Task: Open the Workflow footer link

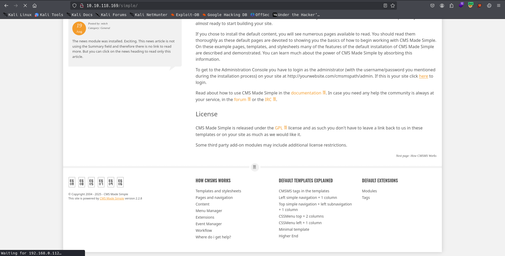Action: pos(204,230)
